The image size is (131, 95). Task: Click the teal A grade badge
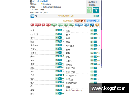(x=98, y=16)
